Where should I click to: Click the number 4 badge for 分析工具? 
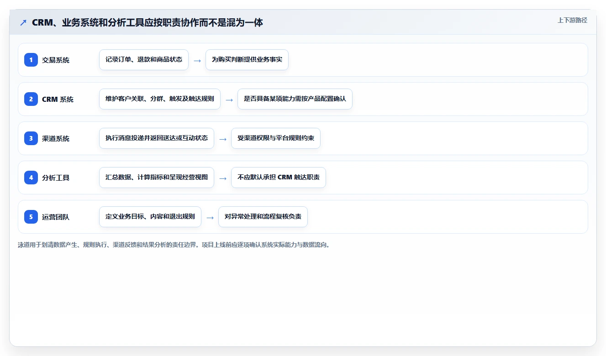31,178
